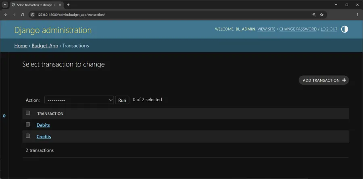Select the 'Select transaction to change' browser tab
The image size is (363, 179).
(37, 4)
